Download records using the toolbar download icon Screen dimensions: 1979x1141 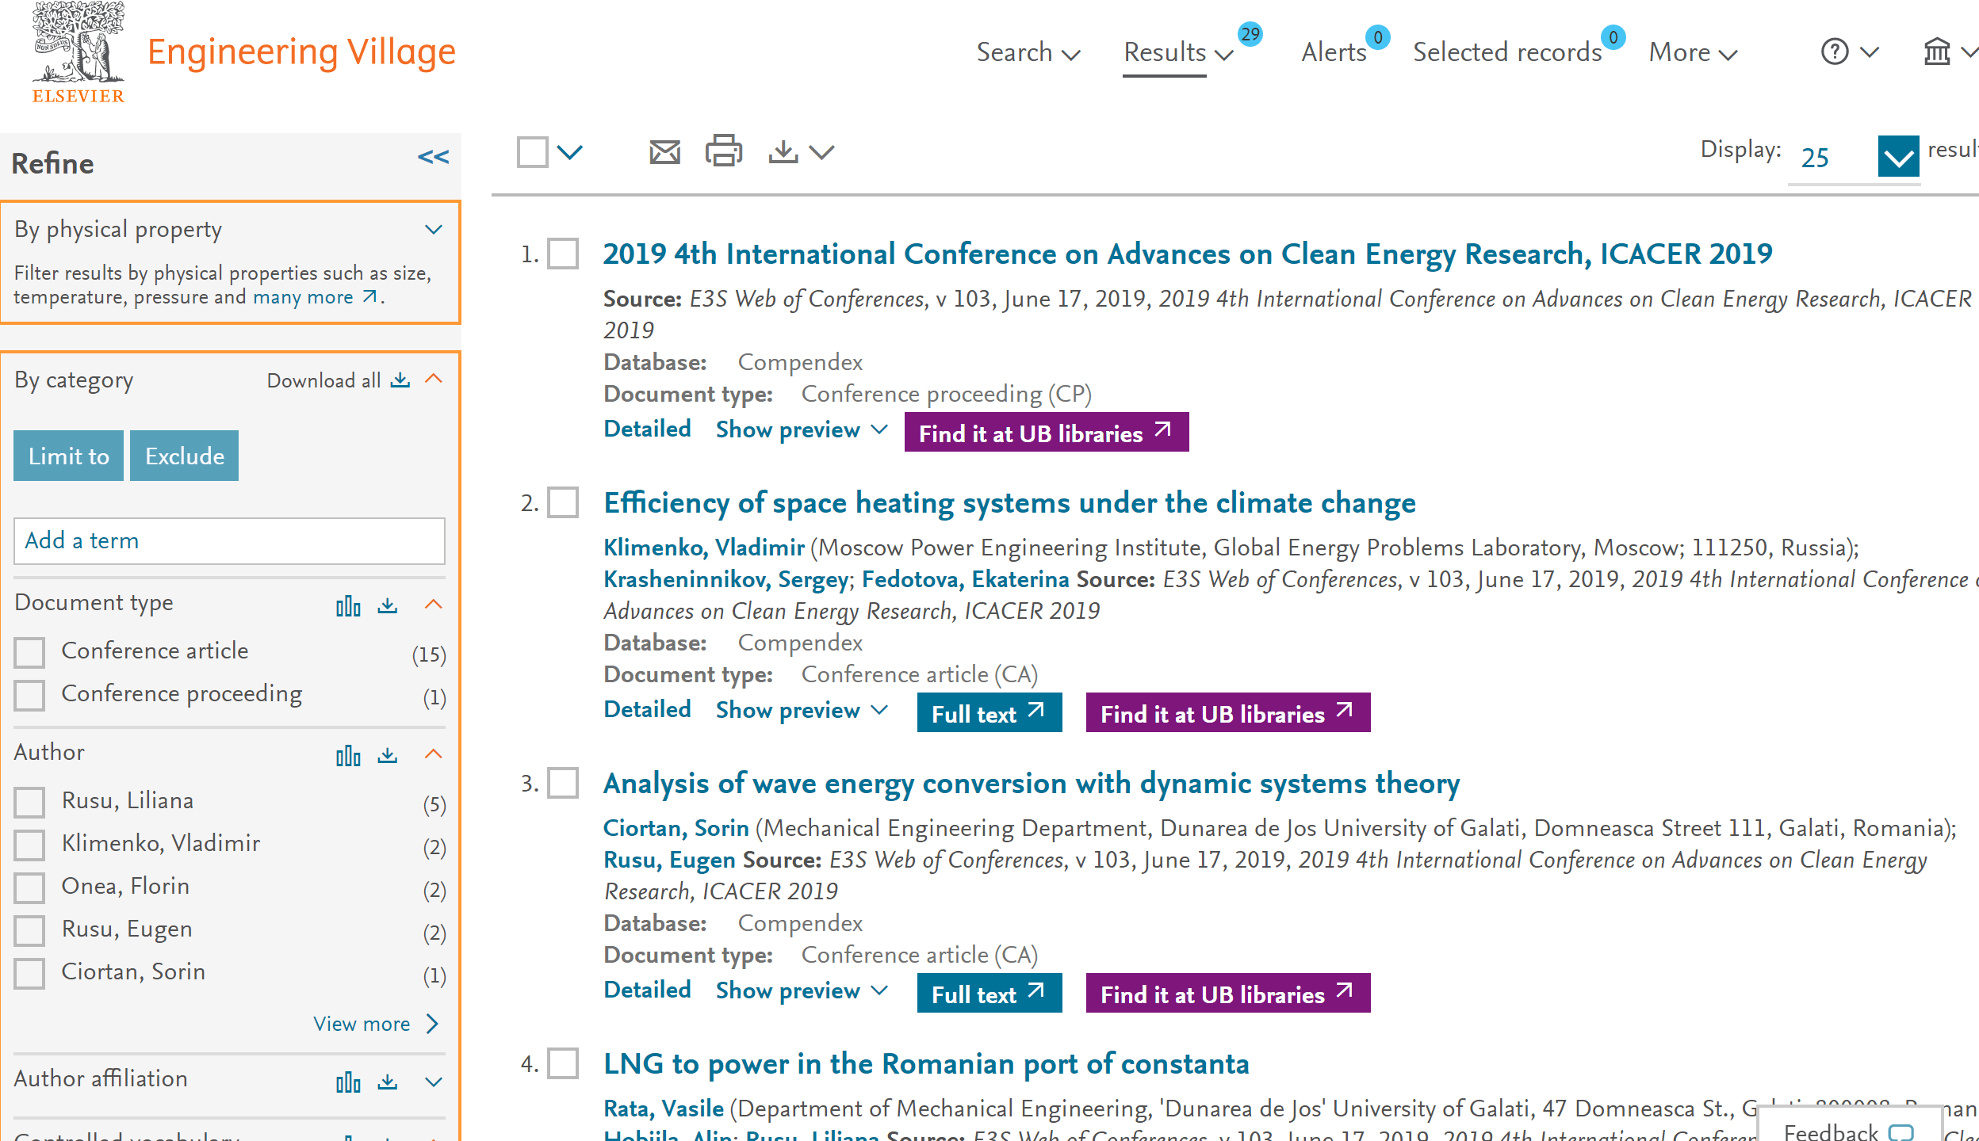pyautogui.click(x=783, y=151)
